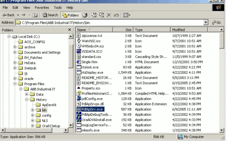
Task: Click the Back navigation button
Action: coord(9,15)
